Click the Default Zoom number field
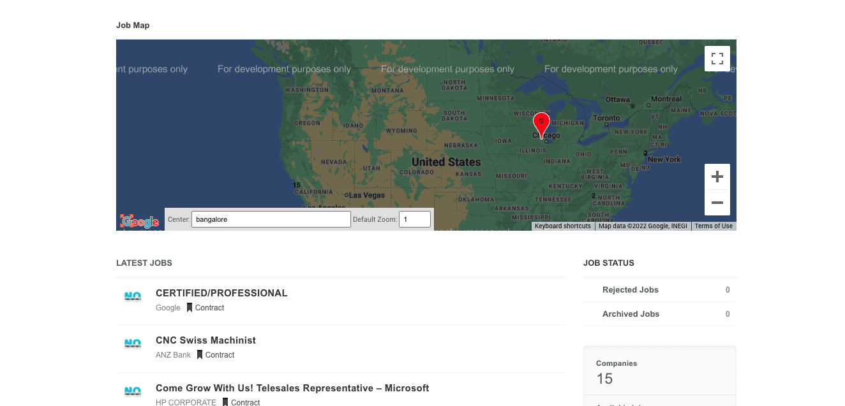 point(414,219)
